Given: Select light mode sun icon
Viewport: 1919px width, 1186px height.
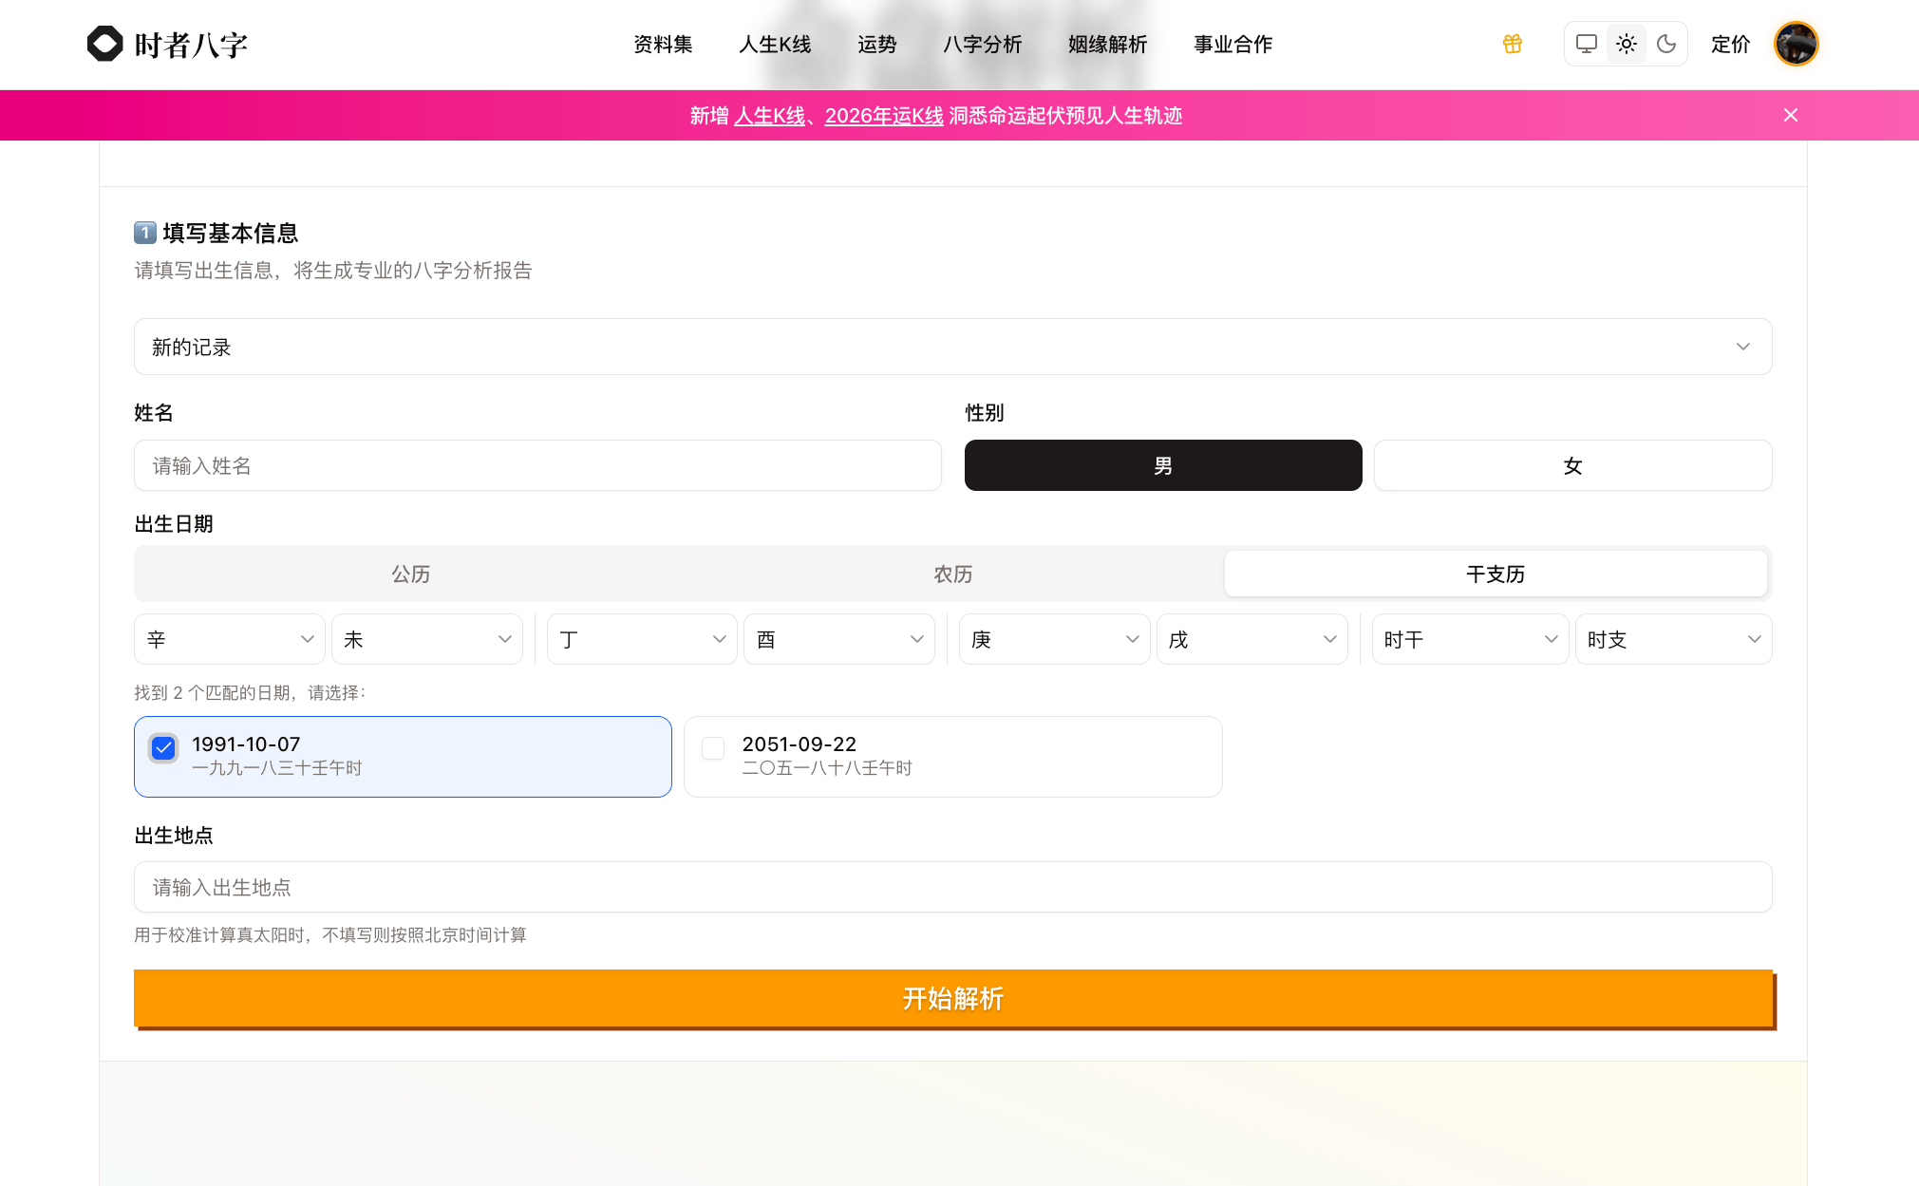Looking at the screenshot, I should click(1627, 44).
